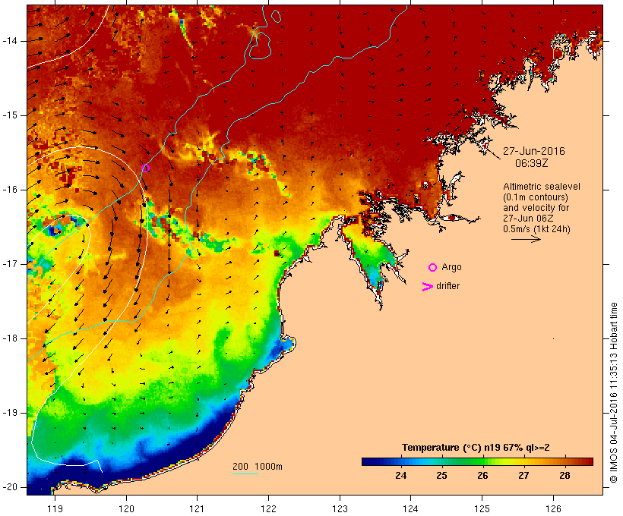Screen dimensions: 623x516
Task: Click latitude axis label "-17"
Action: point(9,264)
